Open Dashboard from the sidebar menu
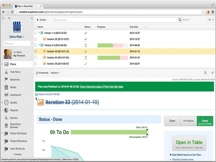Viewport: 216px width, 162px height. (15, 95)
